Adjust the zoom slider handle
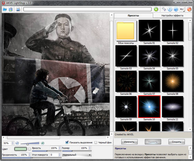194x161 pixels. tap(28, 144)
